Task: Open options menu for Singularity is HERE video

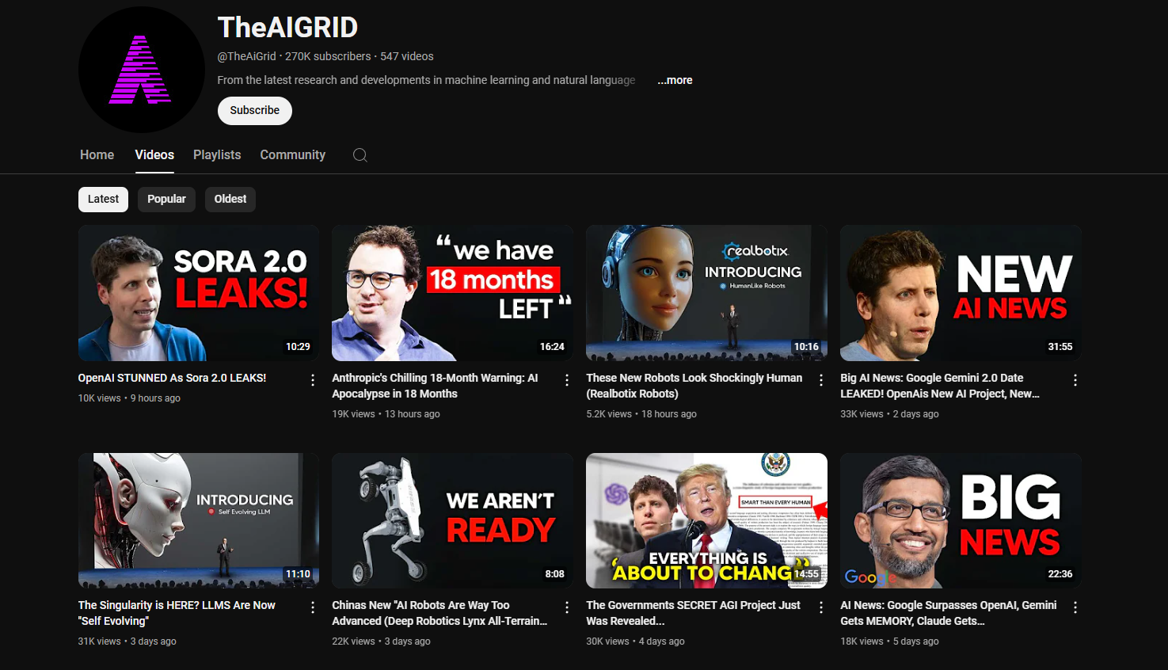Action: tap(313, 607)
